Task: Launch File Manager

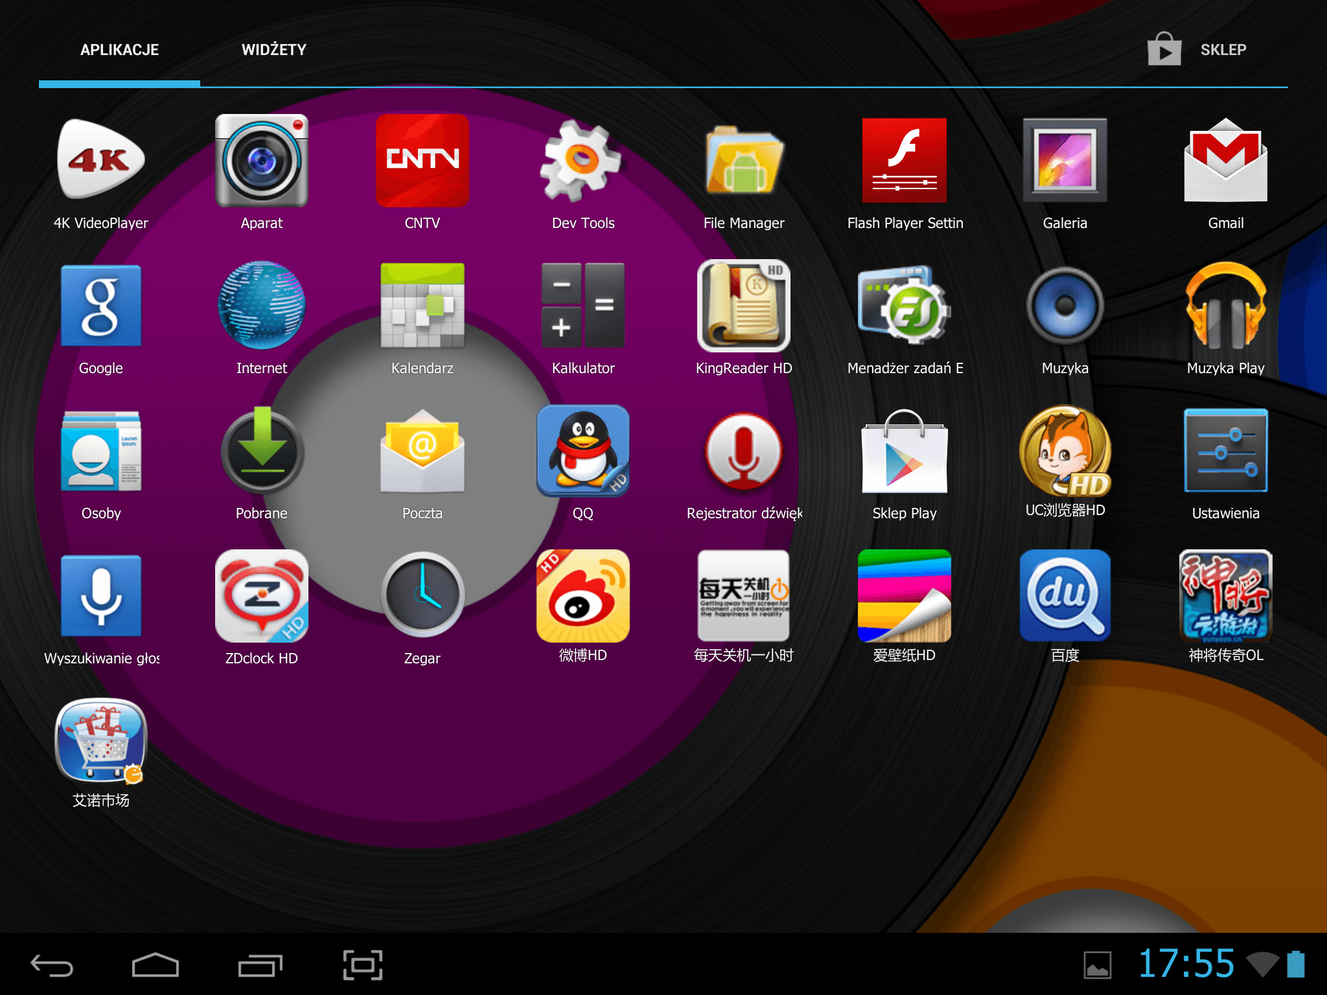Action: pos(744,160)
